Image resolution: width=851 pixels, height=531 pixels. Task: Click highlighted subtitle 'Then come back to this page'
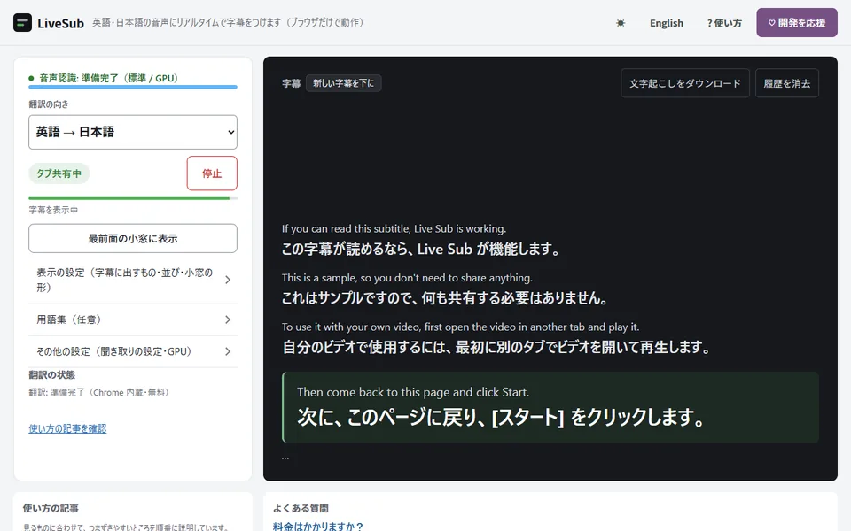pyautogui.click(x=413, y=392)
